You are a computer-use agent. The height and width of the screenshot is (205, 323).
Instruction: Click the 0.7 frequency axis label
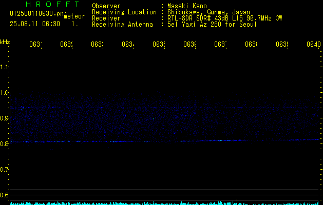pos(4,170)
